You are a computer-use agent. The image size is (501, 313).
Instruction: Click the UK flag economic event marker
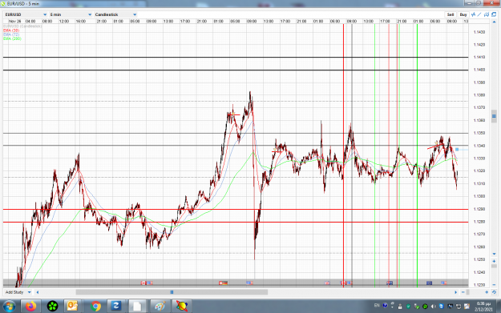[x=327, y=283]
